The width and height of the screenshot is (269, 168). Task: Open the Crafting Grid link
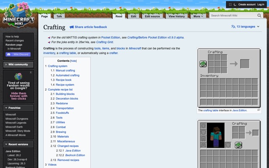105,42
